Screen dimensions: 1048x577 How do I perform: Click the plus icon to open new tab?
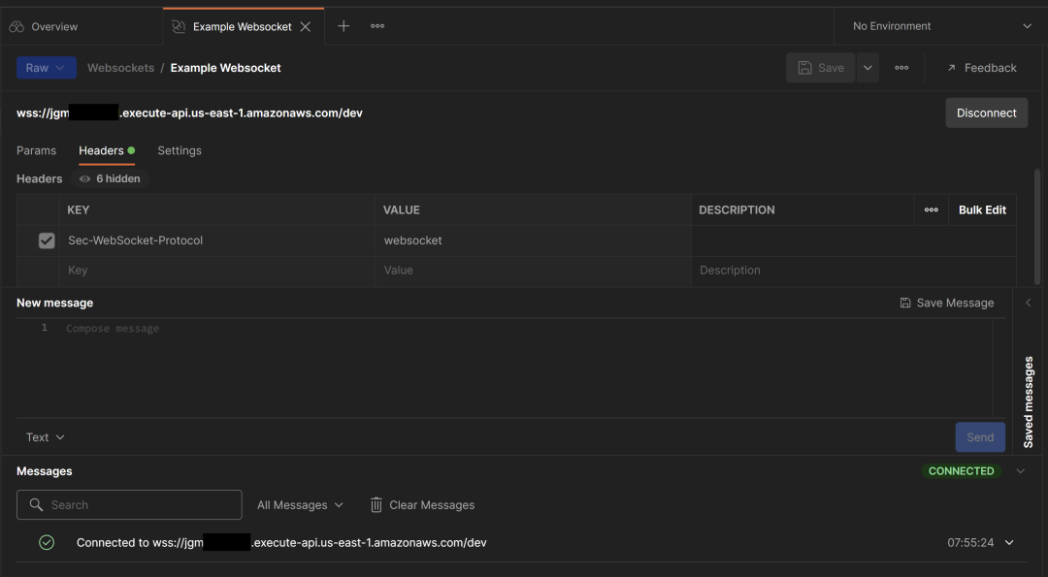[x=343, y=26]
